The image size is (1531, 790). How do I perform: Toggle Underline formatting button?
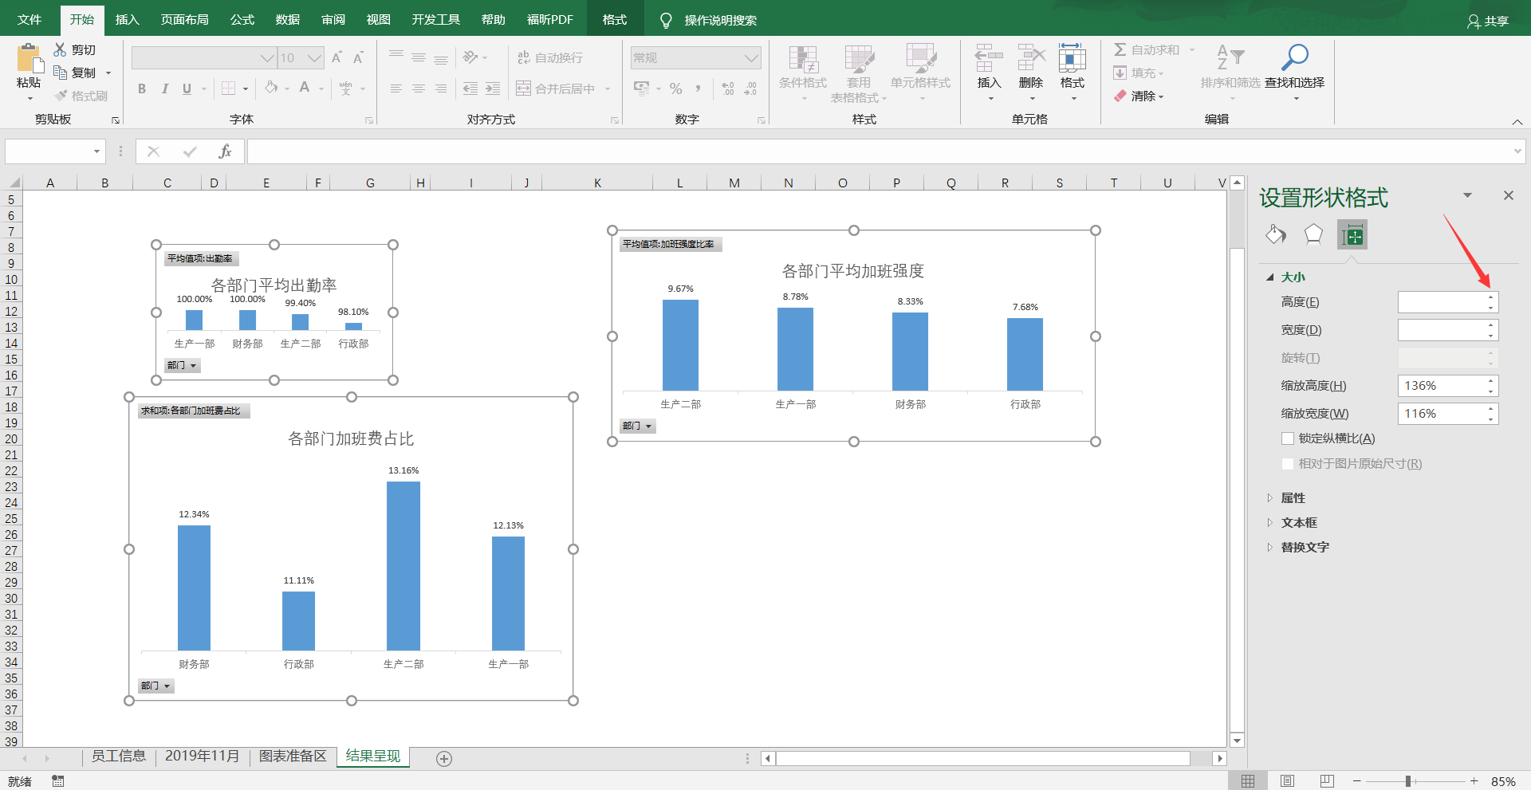(187, 88)
